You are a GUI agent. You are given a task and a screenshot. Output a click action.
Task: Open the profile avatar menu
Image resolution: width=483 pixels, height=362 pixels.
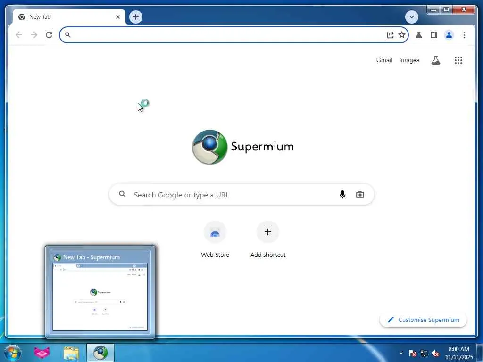[449, 35]
